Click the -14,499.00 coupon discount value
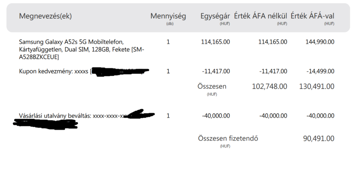Screen dimensions: 356x169 click(320, 71)
